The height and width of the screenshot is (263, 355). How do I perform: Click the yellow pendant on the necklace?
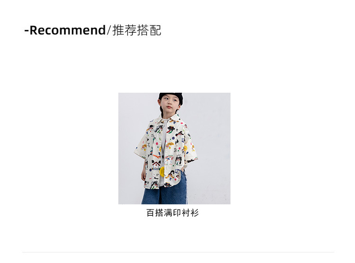coord(162,171)
